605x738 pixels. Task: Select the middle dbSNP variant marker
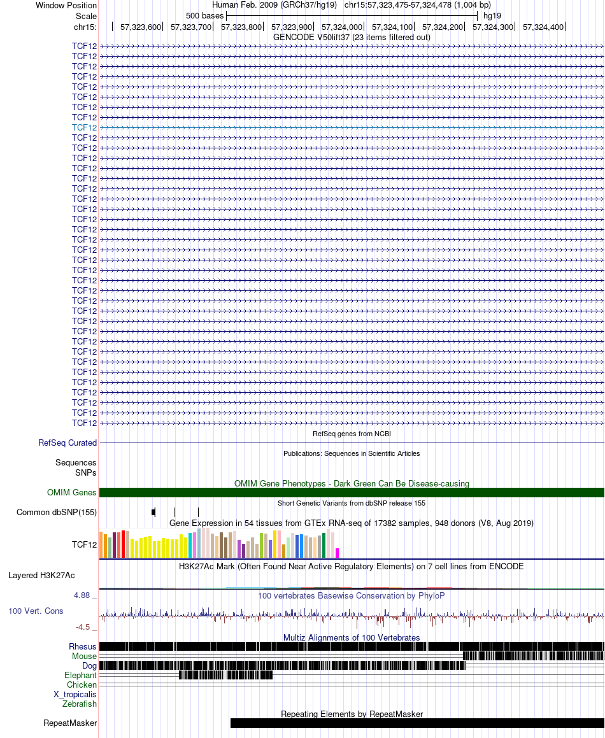coord(174,512)
